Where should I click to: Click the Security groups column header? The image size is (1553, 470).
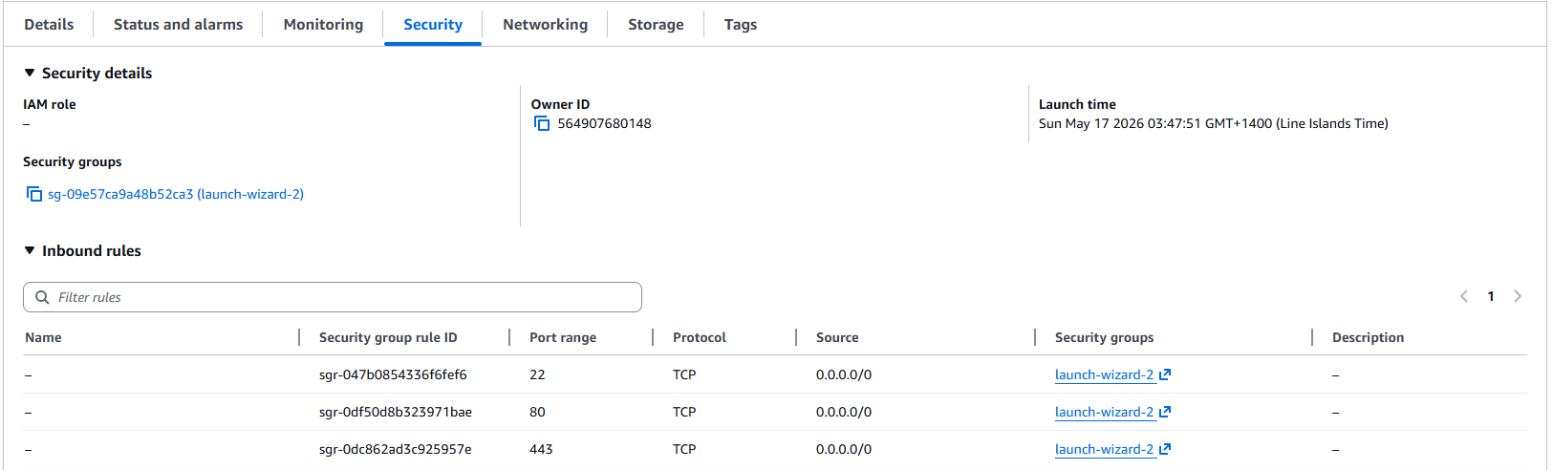1104,337
